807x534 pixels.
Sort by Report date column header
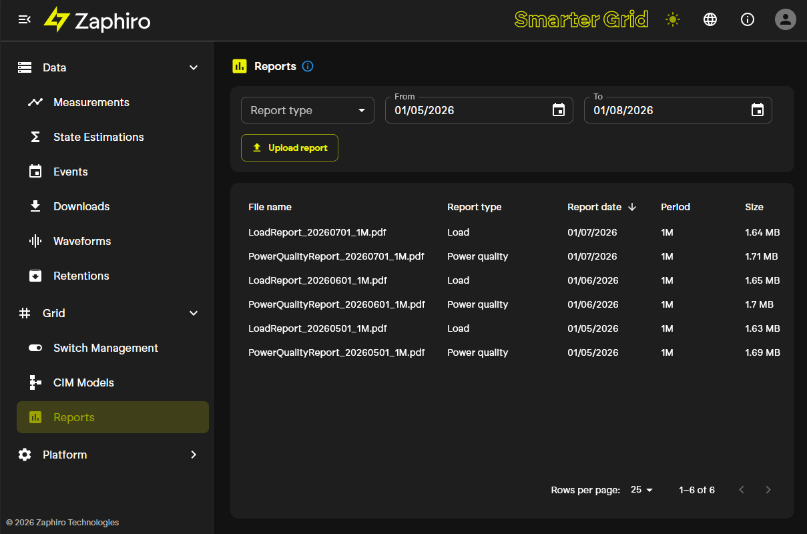pos(594,207)
